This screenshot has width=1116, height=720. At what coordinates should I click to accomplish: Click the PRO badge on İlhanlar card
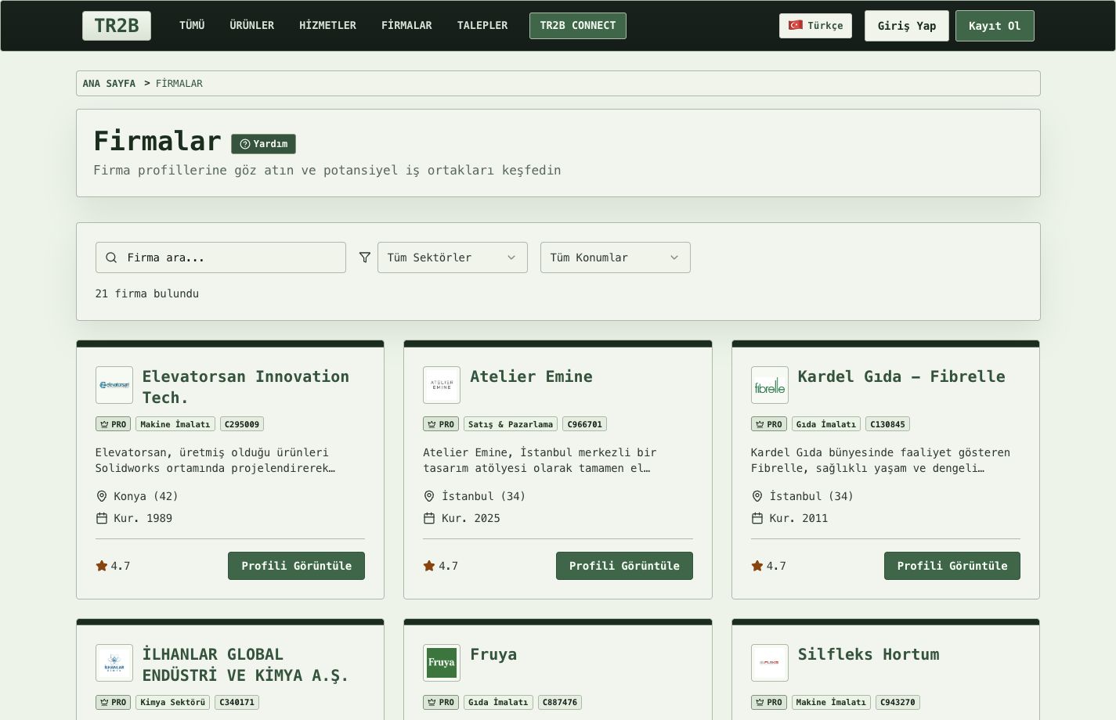[x=114, y=702]
